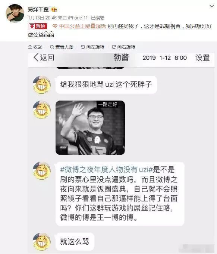Open 设置 in the chat header
The image size is (217, 254).
tap(202, 58)
